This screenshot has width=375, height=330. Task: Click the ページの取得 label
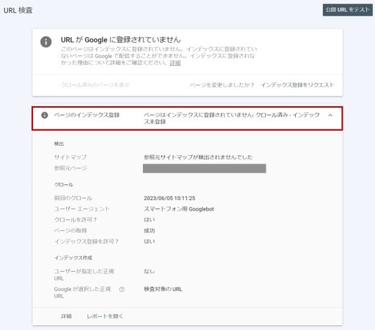(x=70, y=231)
